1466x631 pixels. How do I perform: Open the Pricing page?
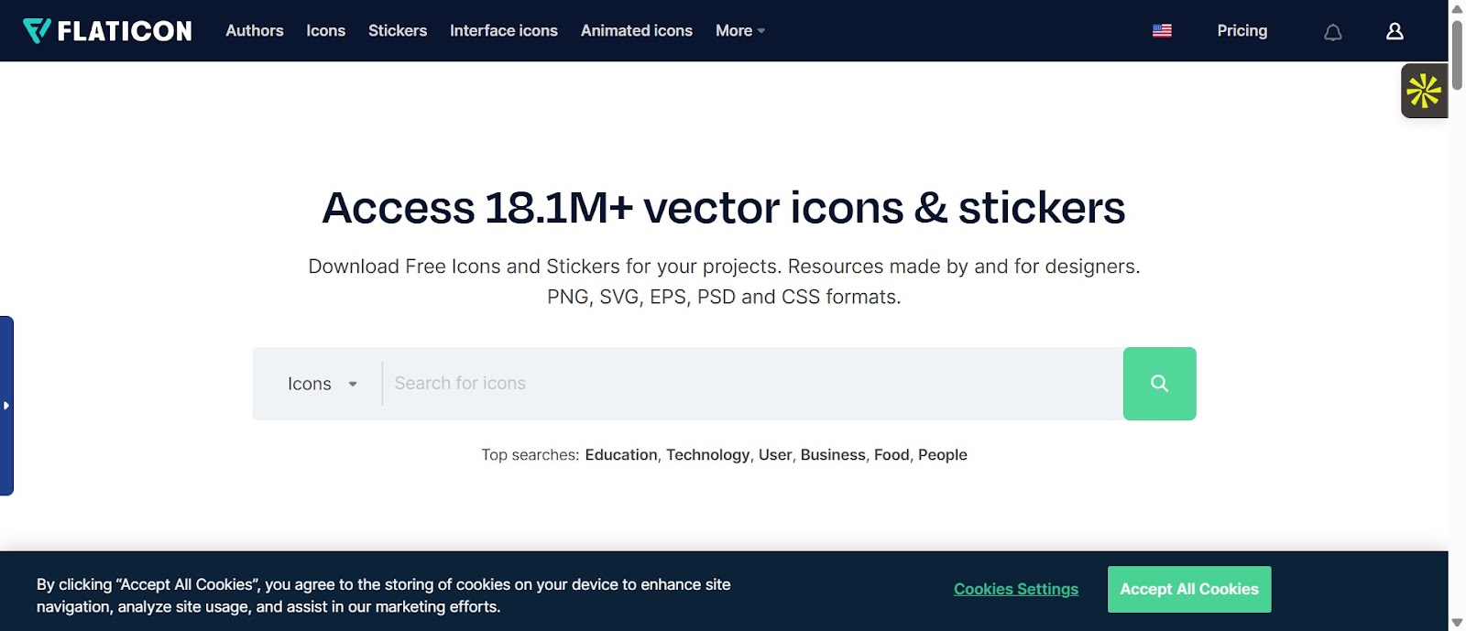[x=1242, y=30]
